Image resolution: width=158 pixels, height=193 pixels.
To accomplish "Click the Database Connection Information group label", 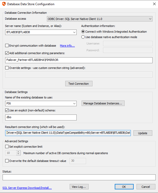I will click(26, 13).
